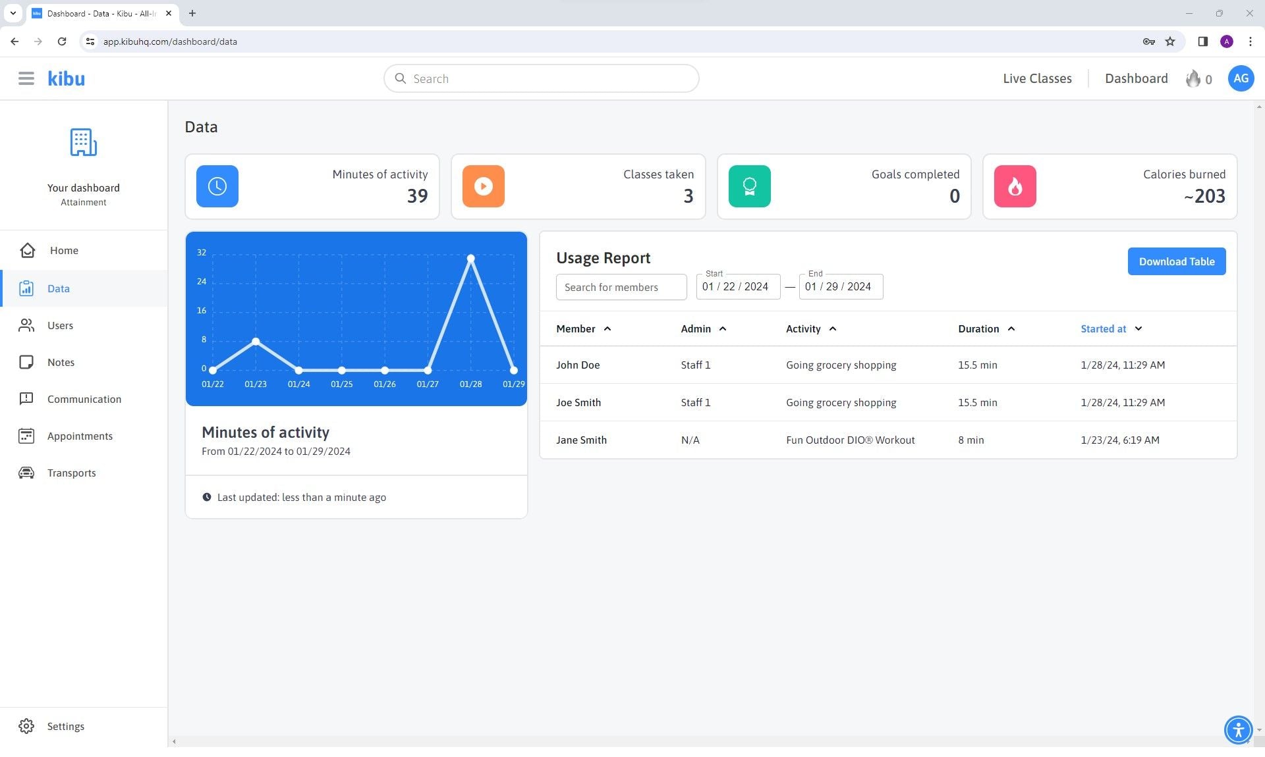Go to Transports in the sidebar
Viewport: 1265px width, 757px height.
coord(71,473)
